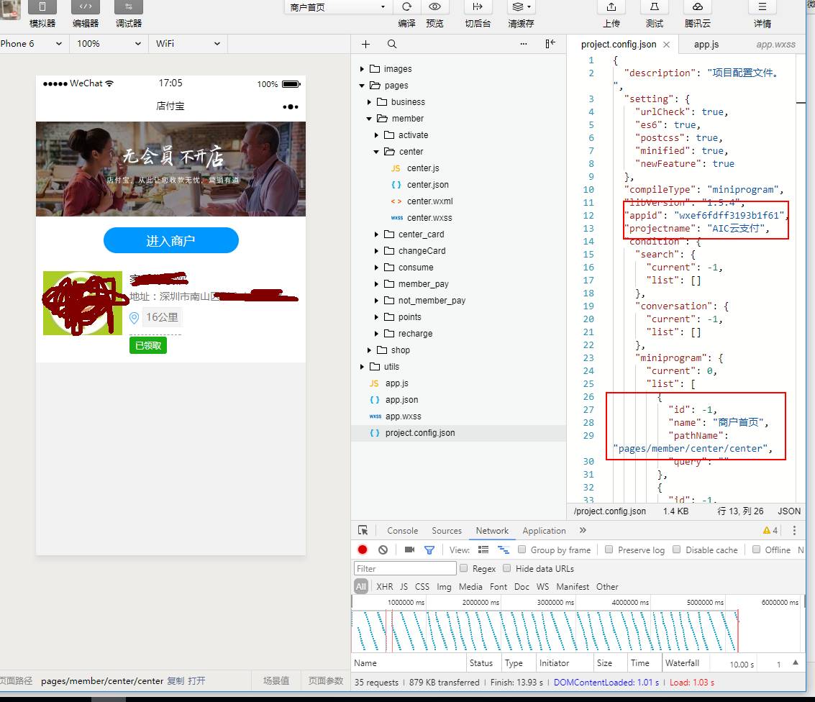Click the search icon in file explorer
Image resolution: width=815 pixels, height=702 pixels.
392,44
